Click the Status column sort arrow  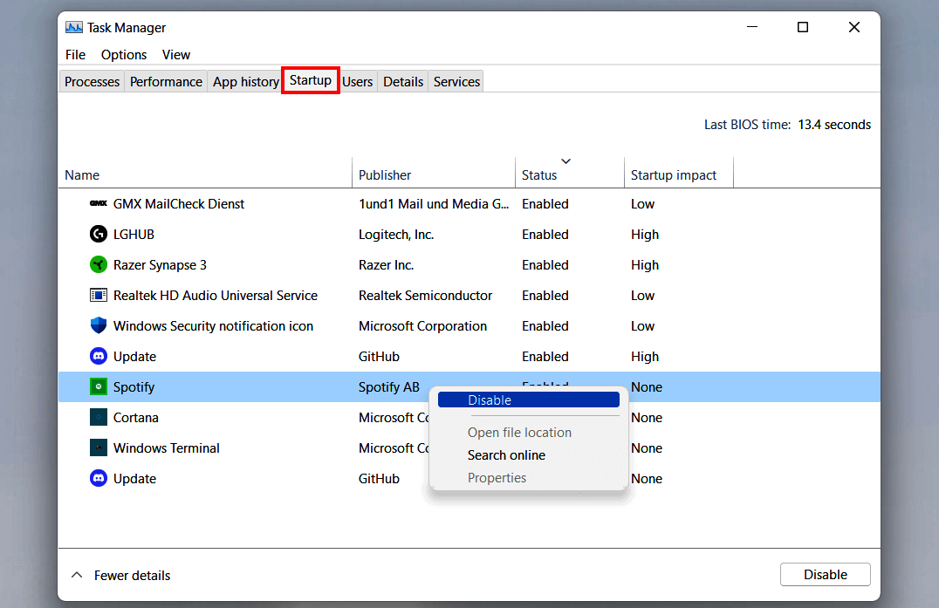[x=565, y=161]
